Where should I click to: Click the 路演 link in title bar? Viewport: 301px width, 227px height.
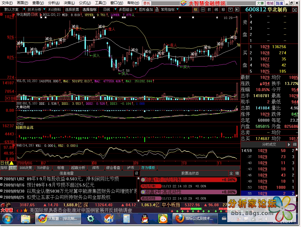279,3
